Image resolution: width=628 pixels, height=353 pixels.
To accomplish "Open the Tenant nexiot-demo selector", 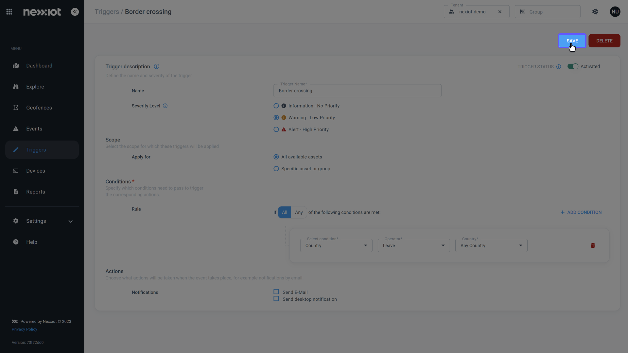I will click(477, 12).
